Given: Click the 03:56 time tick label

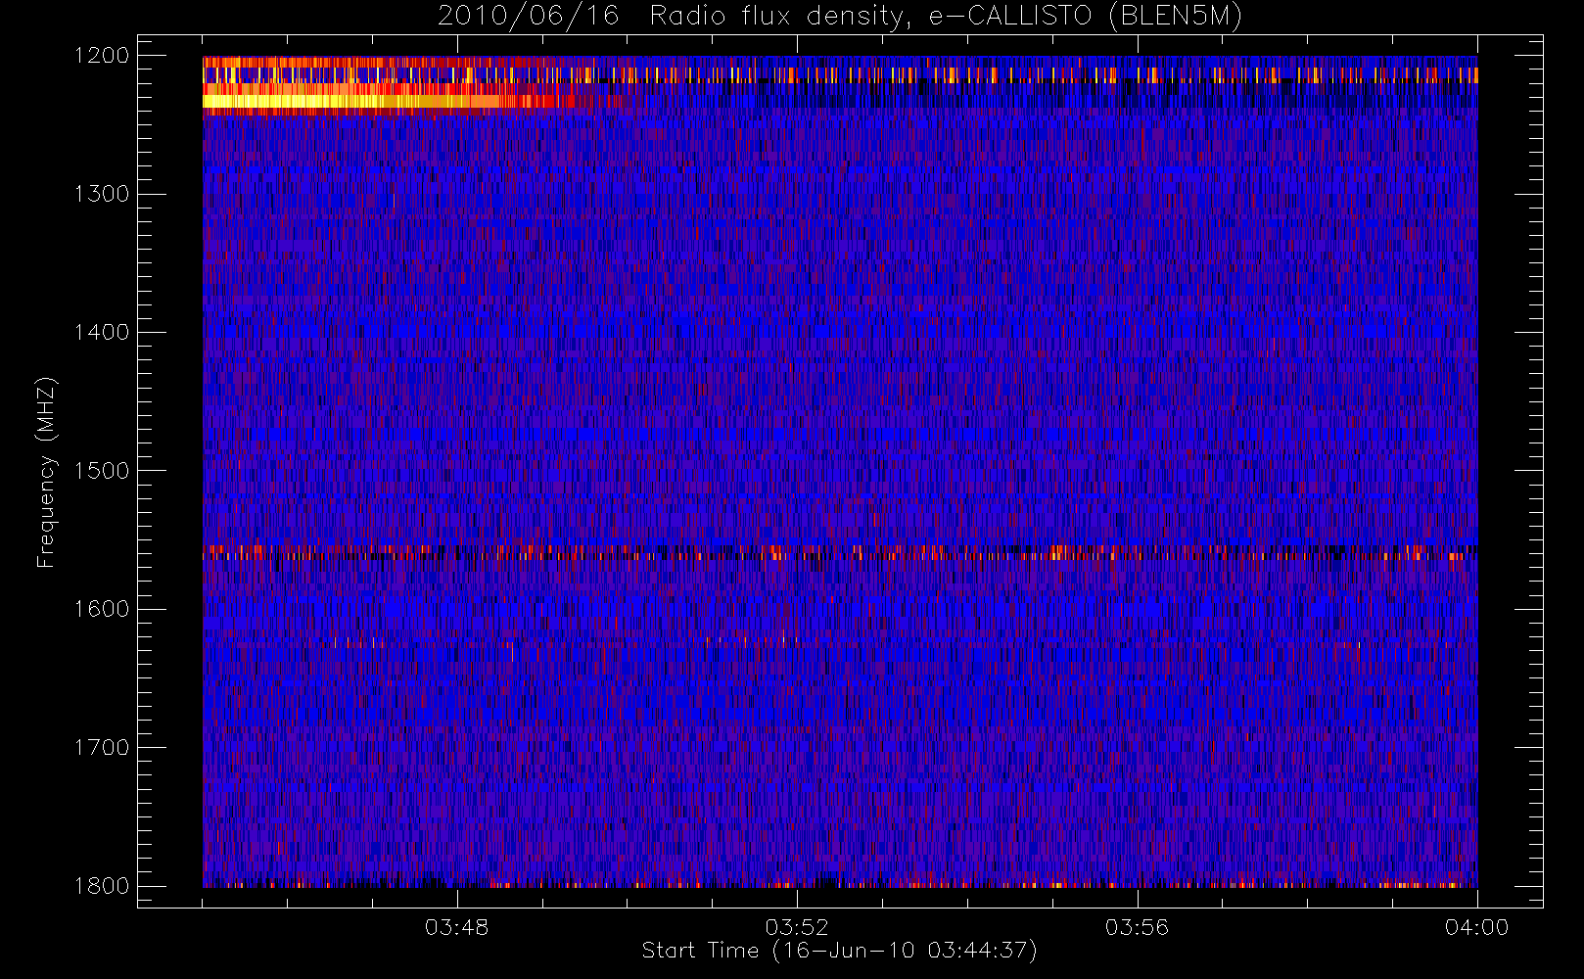Looking at the screenshot, I should click(x=1137, y=927).
